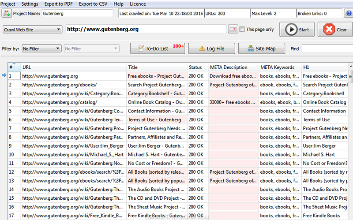Enable the 'This page only' checkbox

click(x=242, y=29)
